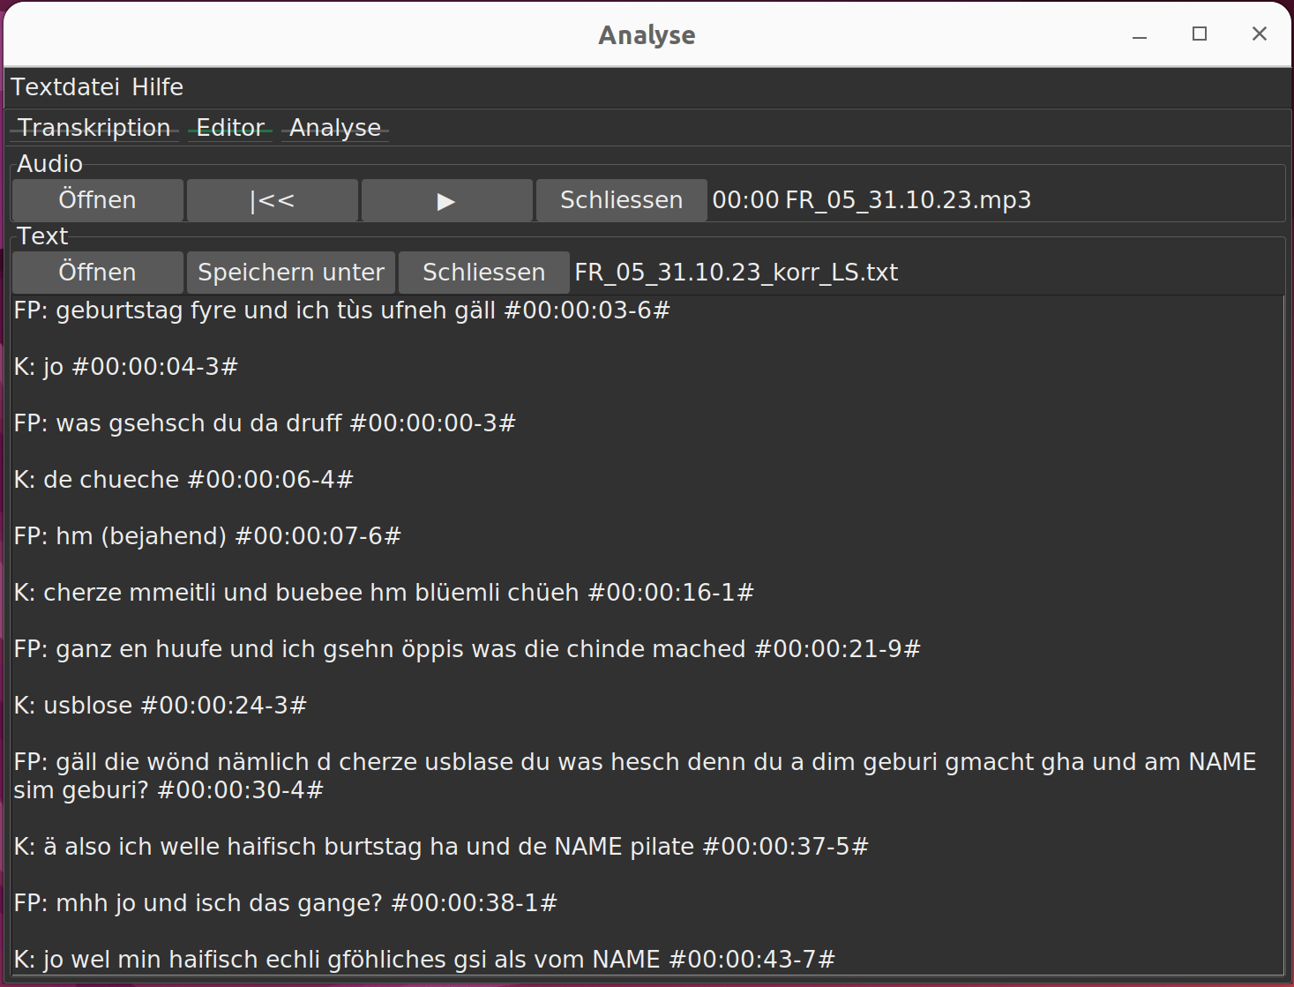Minimize the Analyse window

click(1139, 35)
